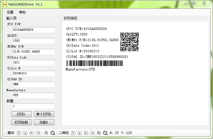Screen dimensions: 213x139
Task: Enlarge the QR code with 二维码 zoom in
Action: click(99, 133)
